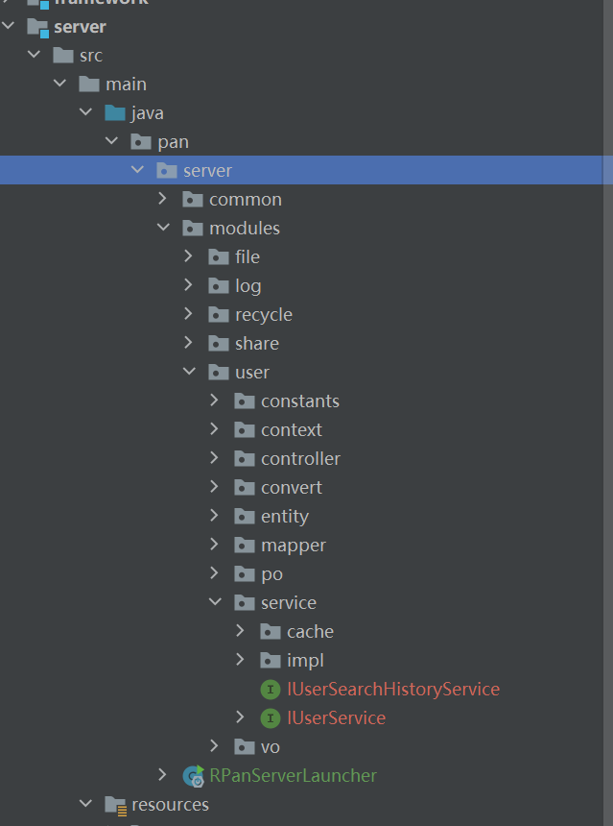
Task: Click the controller package icon
Action: tap(245, 458)
